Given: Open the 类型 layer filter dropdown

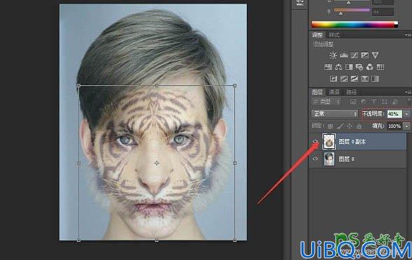Looking at the screenshot, I should coord(326,102).
